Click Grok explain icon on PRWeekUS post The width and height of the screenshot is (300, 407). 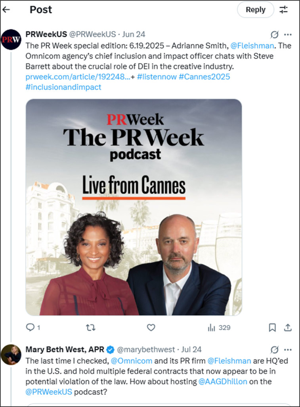(x=275, y=34)
